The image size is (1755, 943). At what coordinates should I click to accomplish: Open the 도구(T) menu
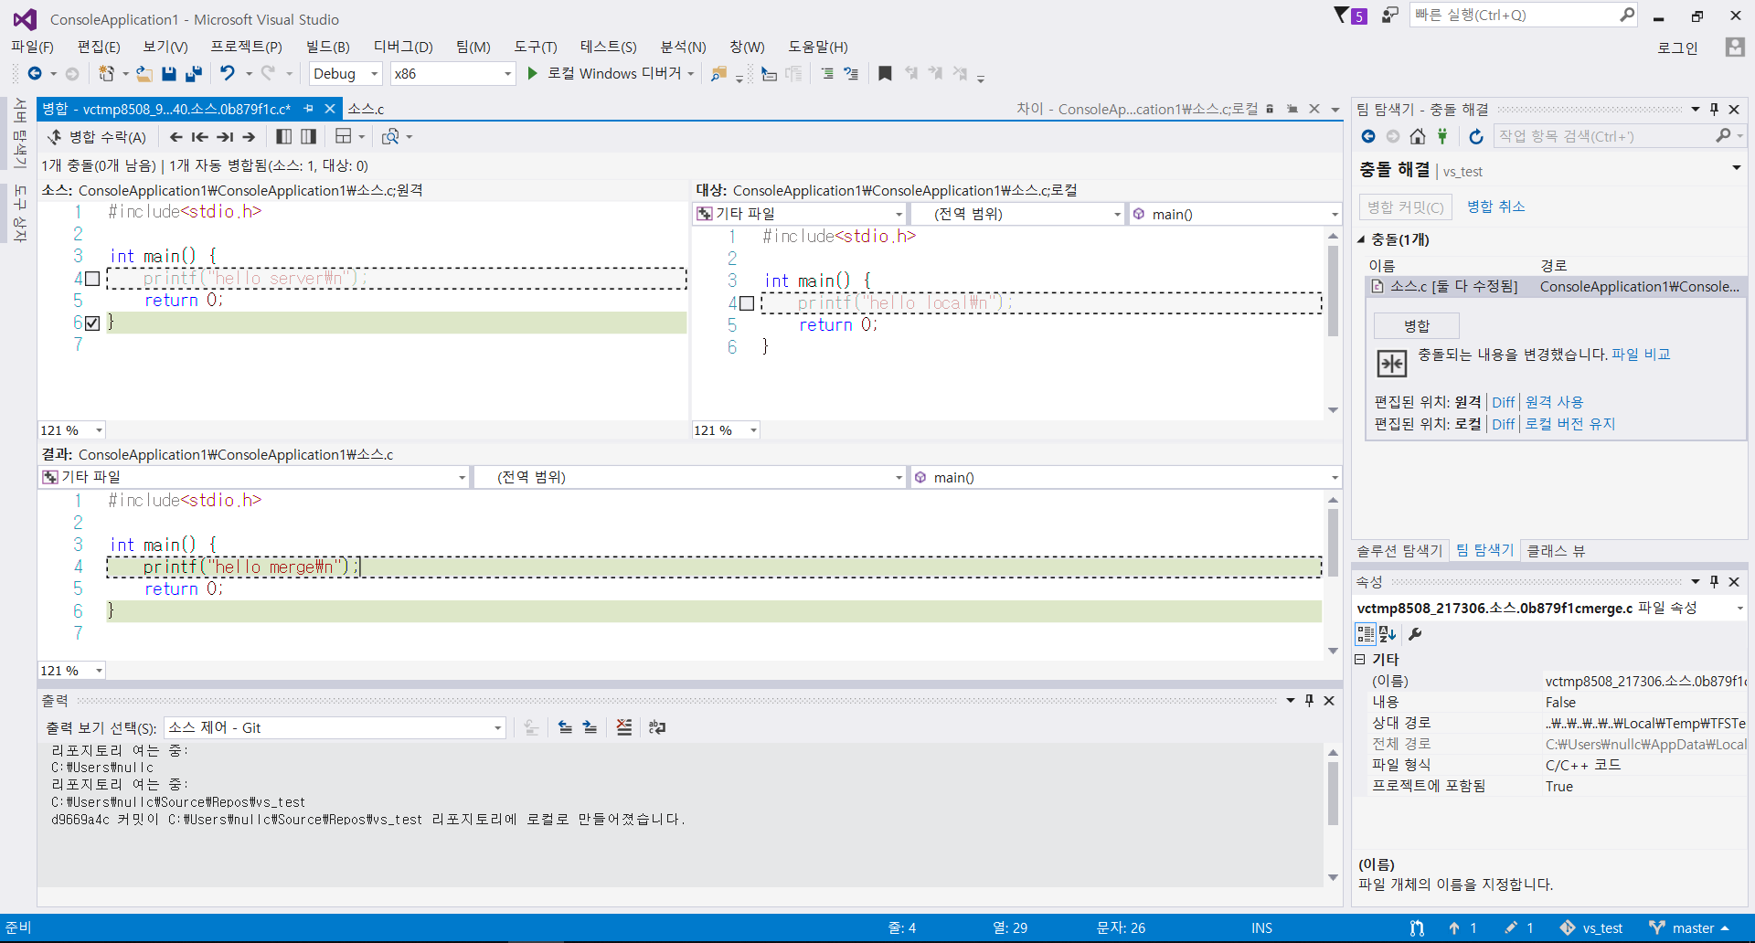pos(535,47)
